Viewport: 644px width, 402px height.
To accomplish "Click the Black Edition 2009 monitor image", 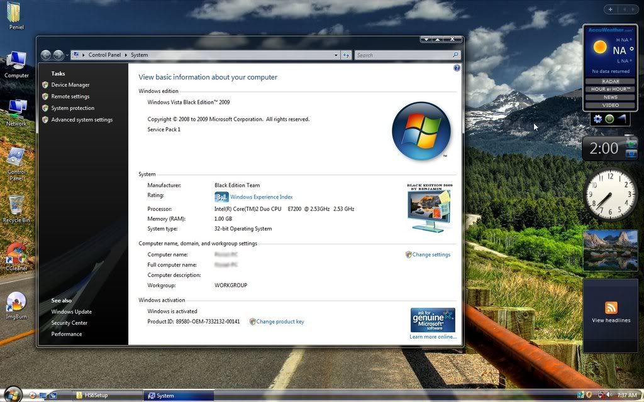I will [x=430, y=209].
